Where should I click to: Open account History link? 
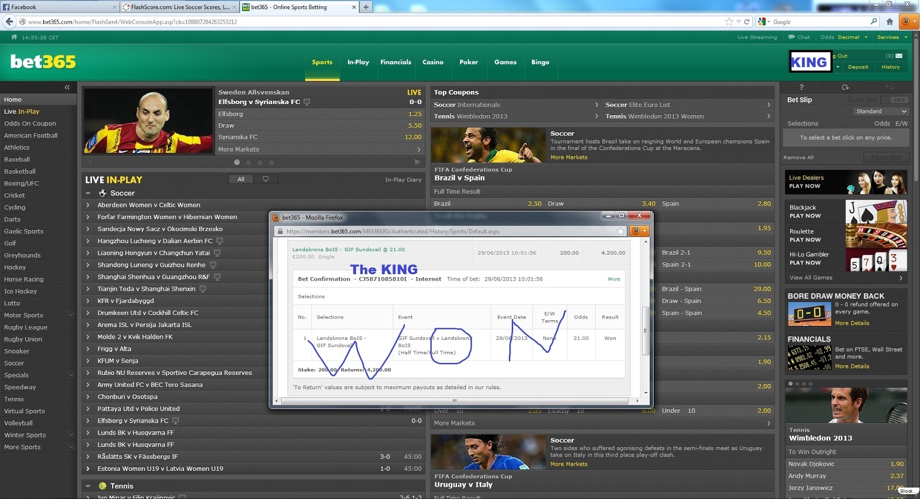point(891,67)
